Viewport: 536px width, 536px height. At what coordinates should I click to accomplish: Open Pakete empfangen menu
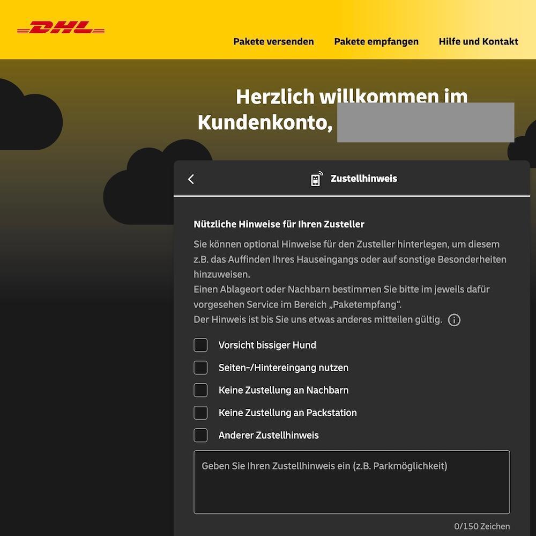tap(376, 41)
